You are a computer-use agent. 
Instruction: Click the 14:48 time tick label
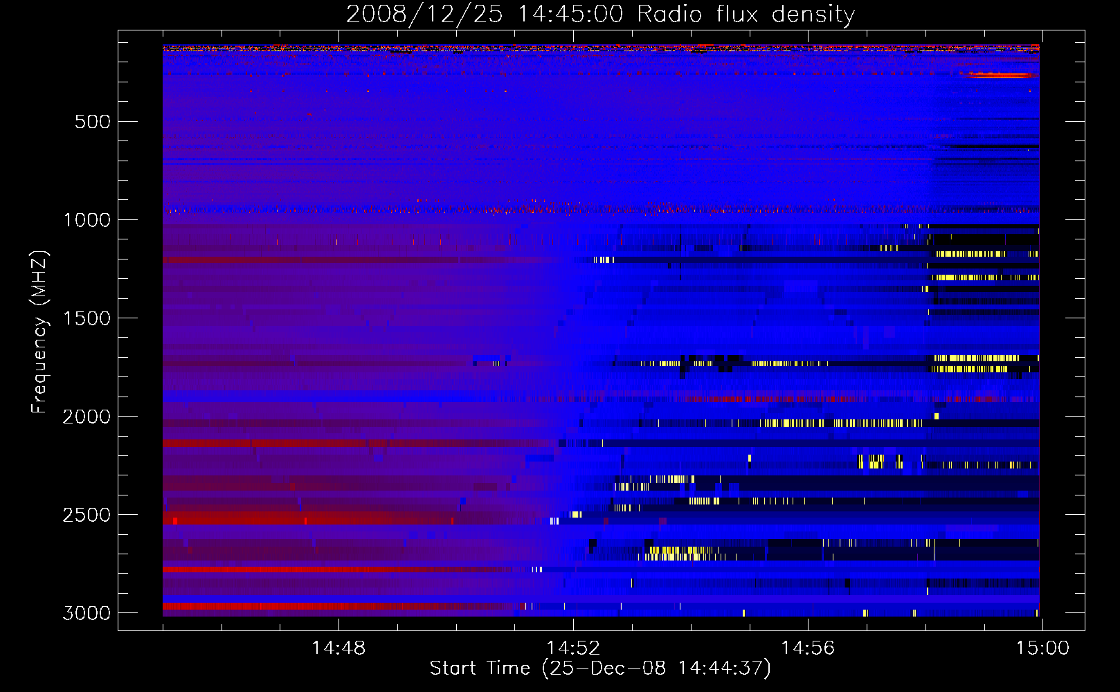coord(338,648)
